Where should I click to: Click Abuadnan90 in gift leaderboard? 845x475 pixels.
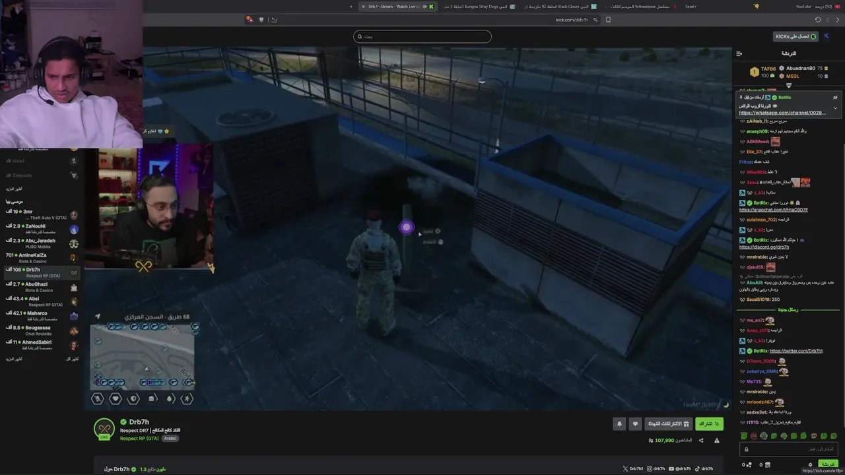(800, 68)
